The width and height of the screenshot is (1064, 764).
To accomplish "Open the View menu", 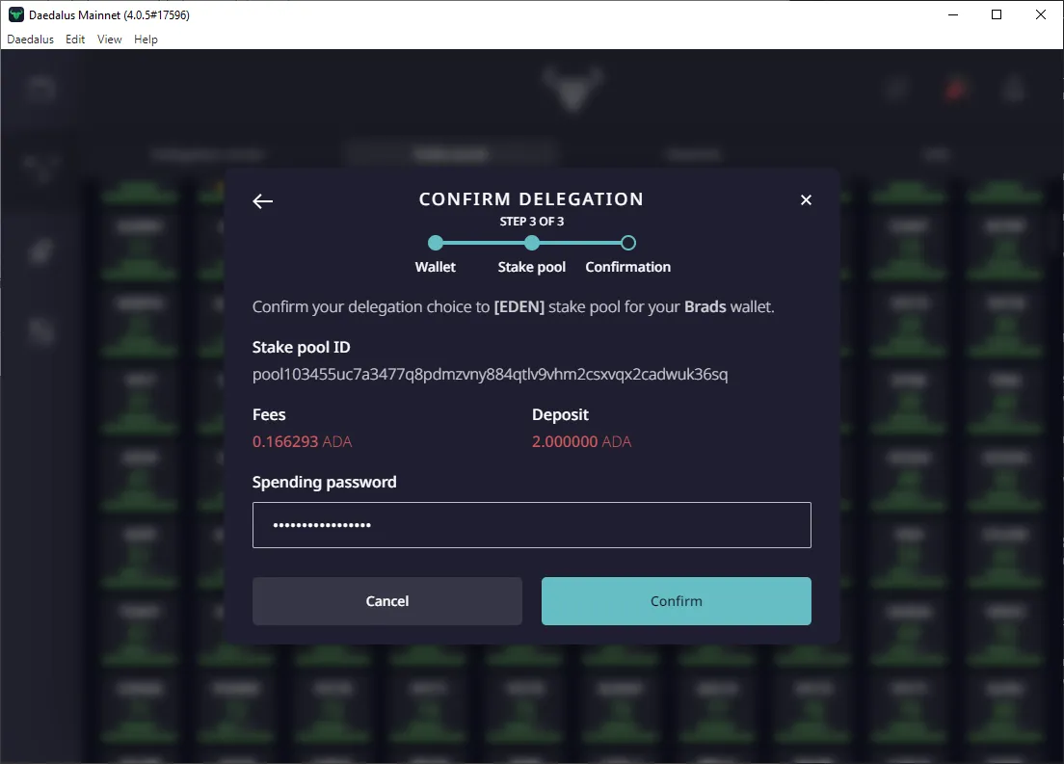I will pos(109,40).
